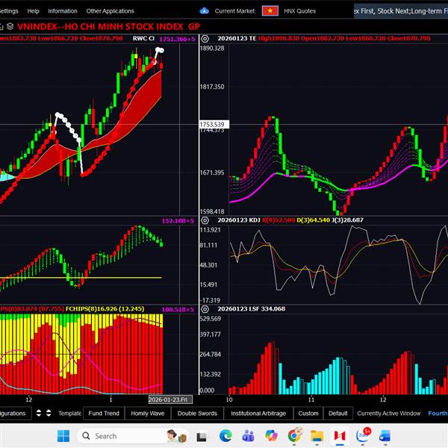Screen dimensions: 448x448
Task: Open Google Chrome from the taskbar
Action: (x=295, y=435)
